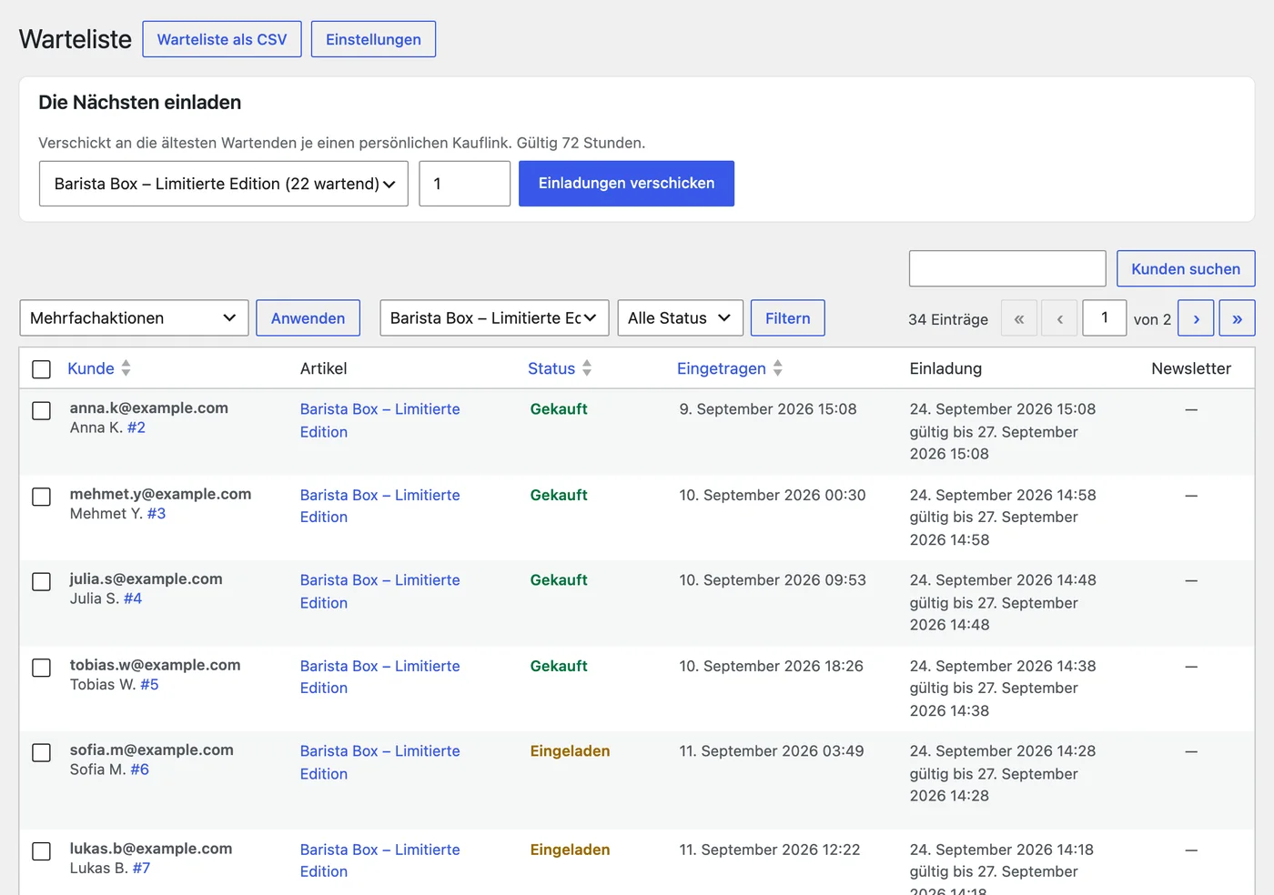Click the Filtern button
This screenshot has width=1274, height=895.
[x=787, y=318]
